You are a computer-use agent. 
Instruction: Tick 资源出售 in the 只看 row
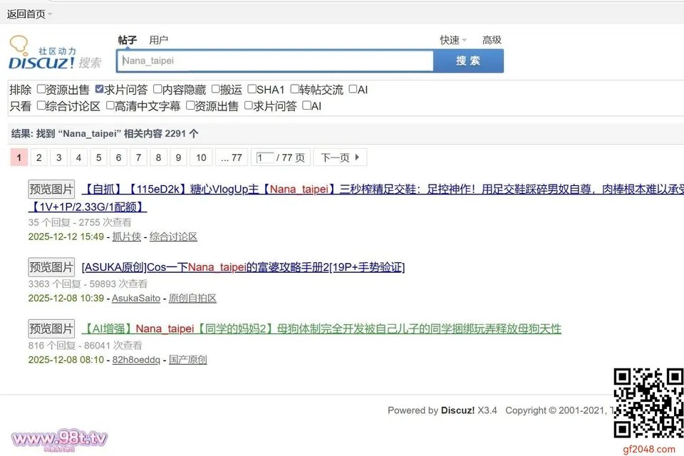(190, 105)
